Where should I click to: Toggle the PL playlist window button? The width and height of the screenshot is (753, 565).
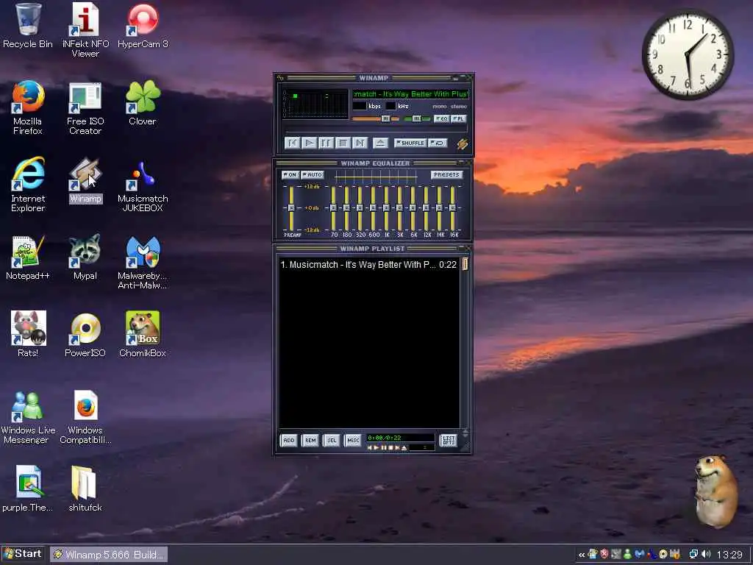[459, 118]
